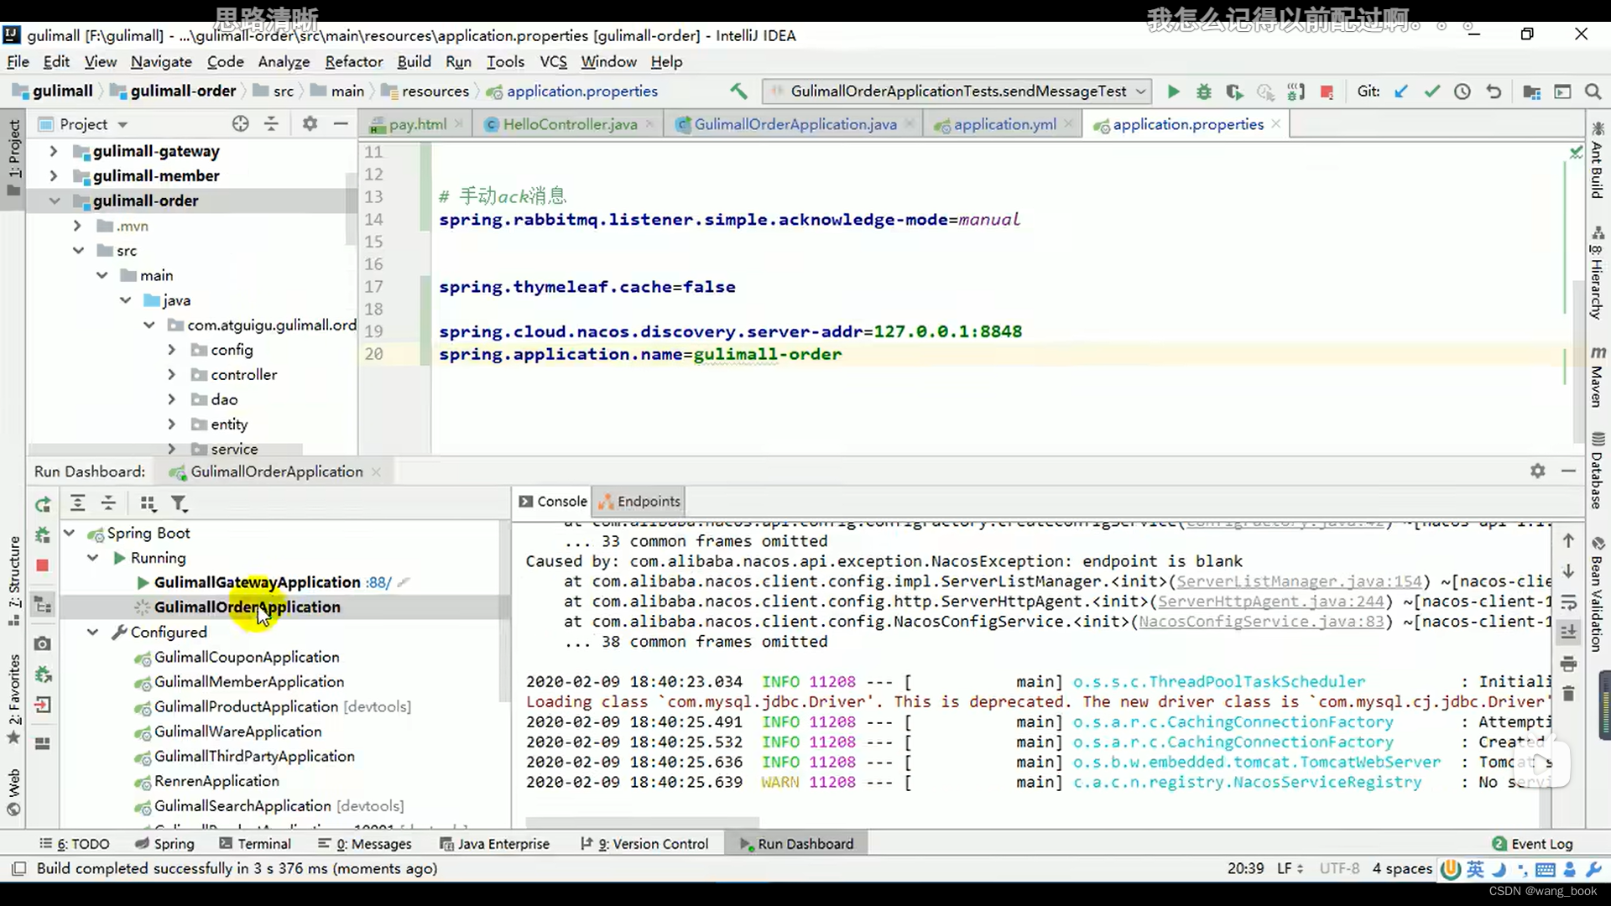Image resolution: width=1611 pixels, height=906 pixels.
Task: Start debugging with the bug icon
Action: point(1203,91)
